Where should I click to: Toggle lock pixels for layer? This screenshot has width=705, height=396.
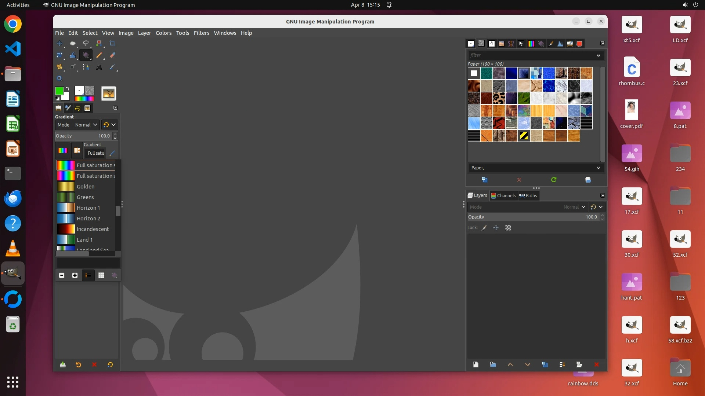tap(485, 228)
